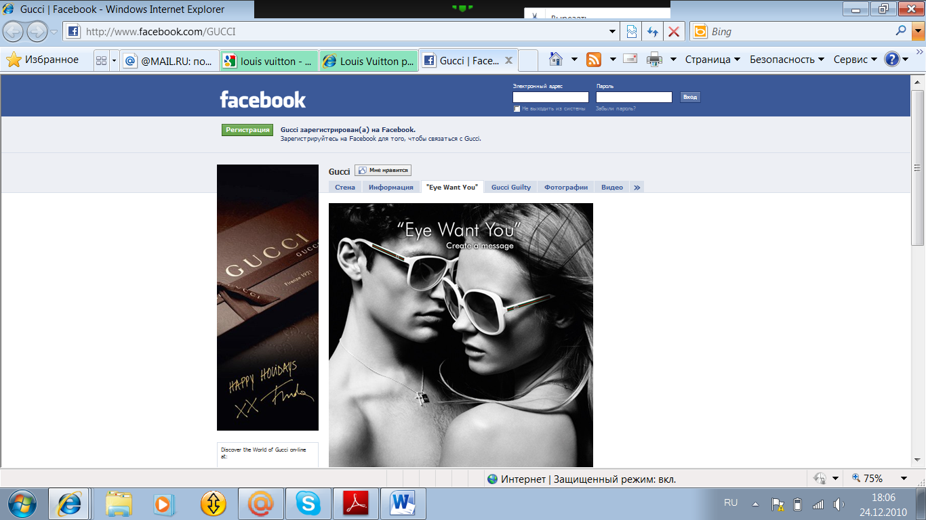Click the Print icon

click(654, 60)
